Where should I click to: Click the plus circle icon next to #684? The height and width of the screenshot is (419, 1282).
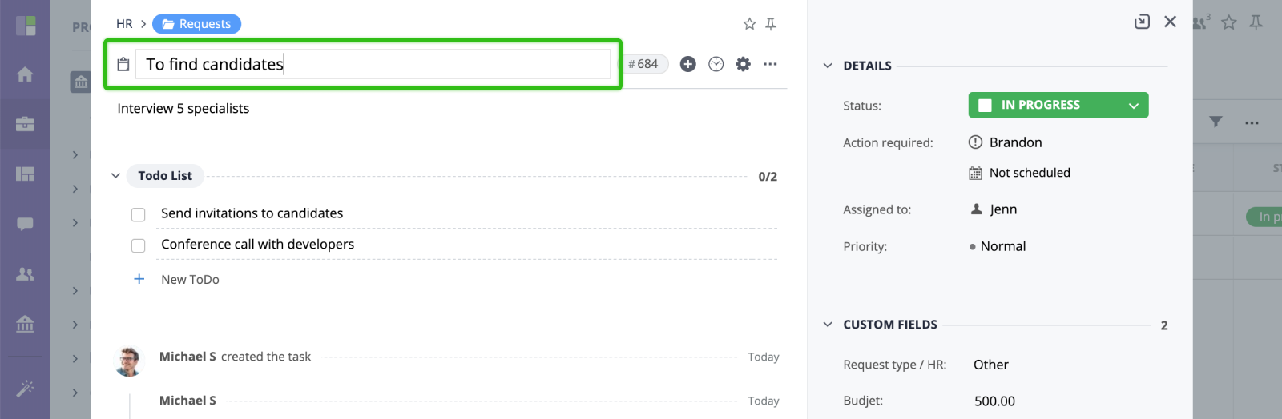688,64
